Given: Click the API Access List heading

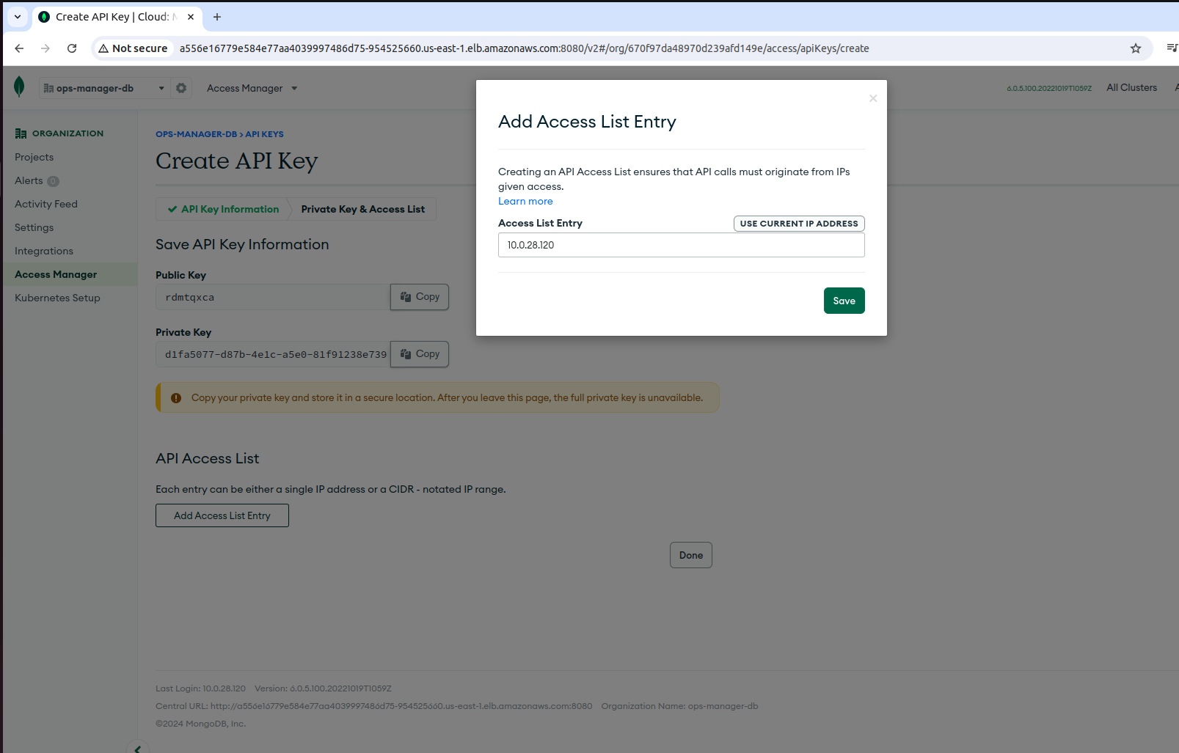Looking at the screenshot, I should 207,458.
